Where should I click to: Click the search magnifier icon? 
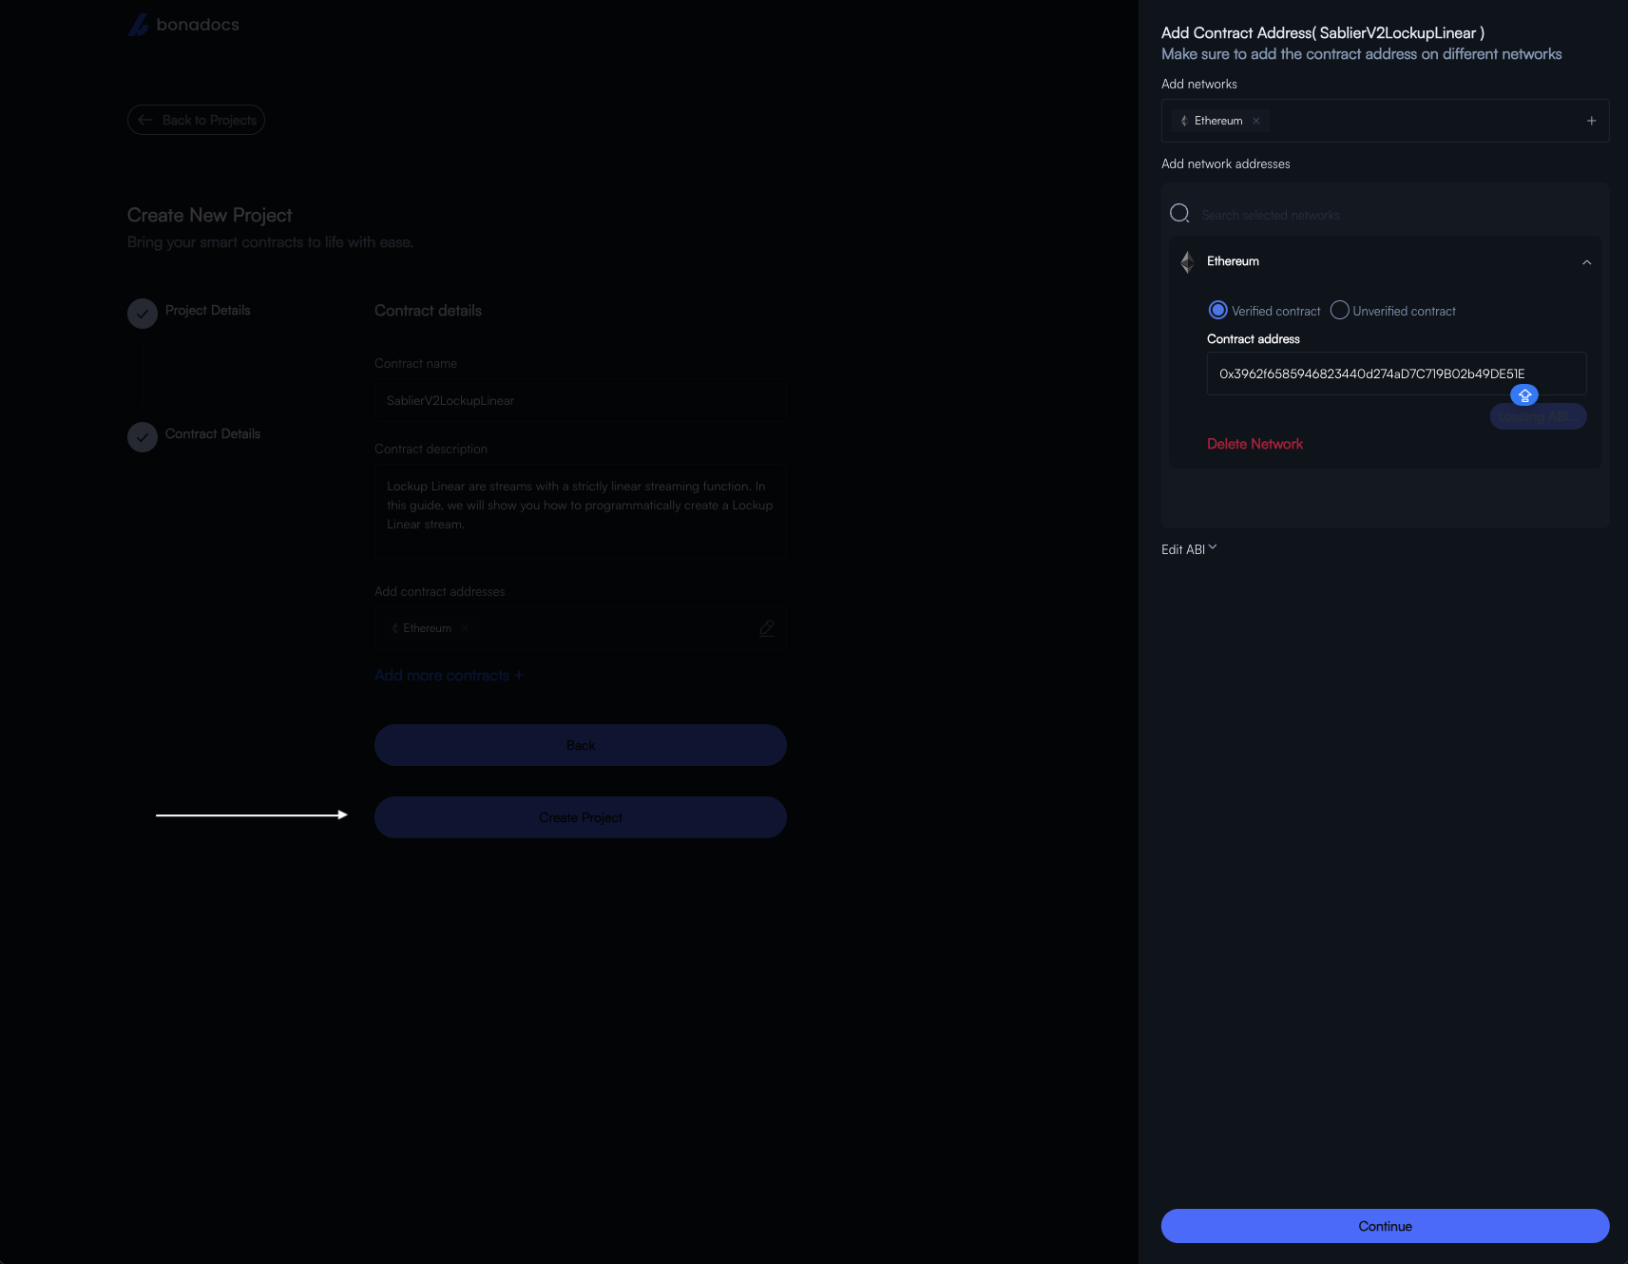[x=1179, y=214]
